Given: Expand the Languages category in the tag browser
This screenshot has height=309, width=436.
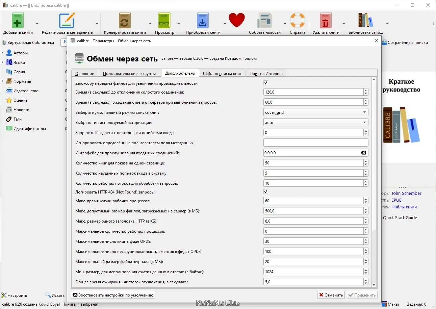Looking at the screenshot, I should coord(2,62).
